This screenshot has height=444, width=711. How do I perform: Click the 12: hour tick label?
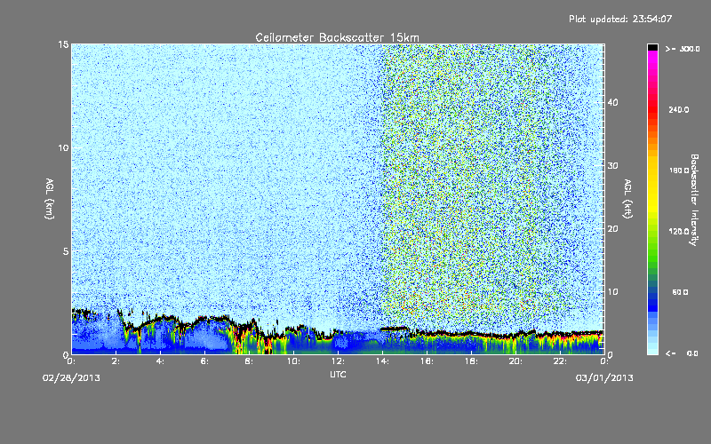pos(338,361)
